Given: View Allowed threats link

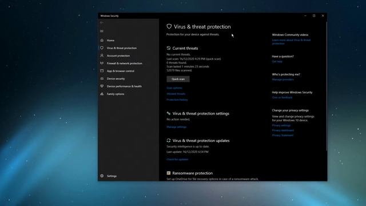Looking at the screenshot, I should click(176, 94).
